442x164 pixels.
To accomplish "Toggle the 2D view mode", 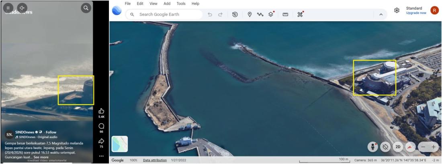I will (398, 147).
